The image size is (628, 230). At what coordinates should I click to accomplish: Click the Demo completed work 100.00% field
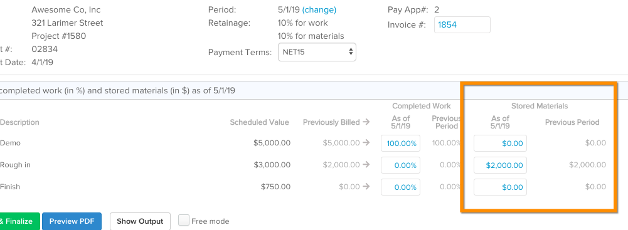[x=400, y=143]
